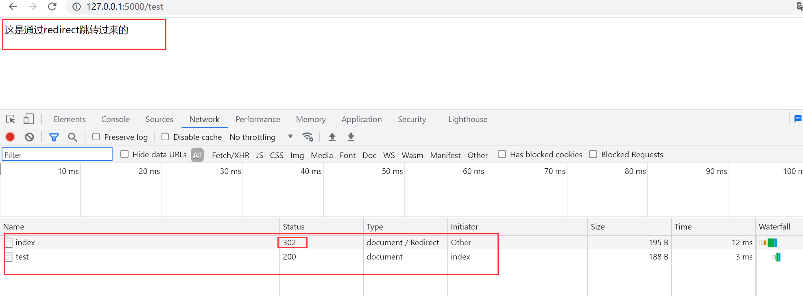Click the Waterfall column header

click(779, 227)
